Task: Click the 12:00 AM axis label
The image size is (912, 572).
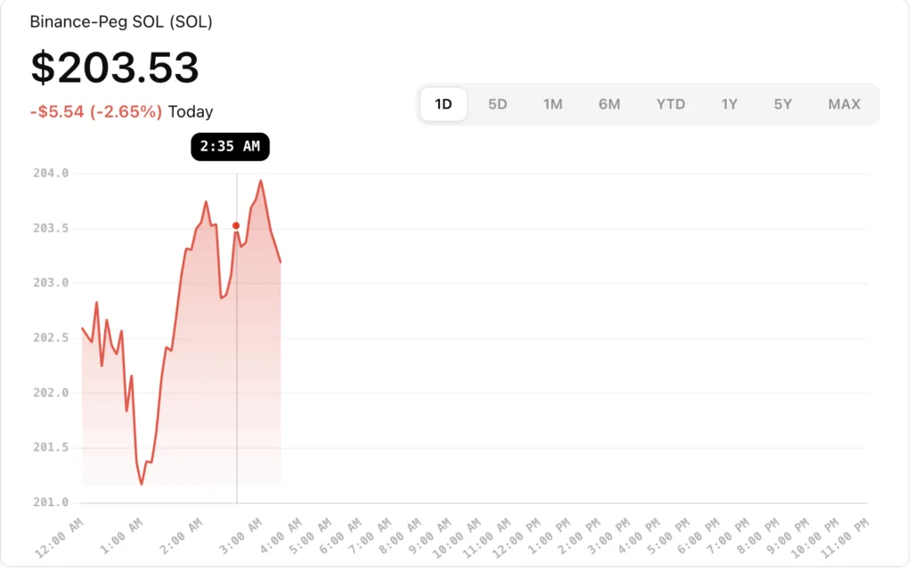Action: pyautogui.click(x=60, y=537)
